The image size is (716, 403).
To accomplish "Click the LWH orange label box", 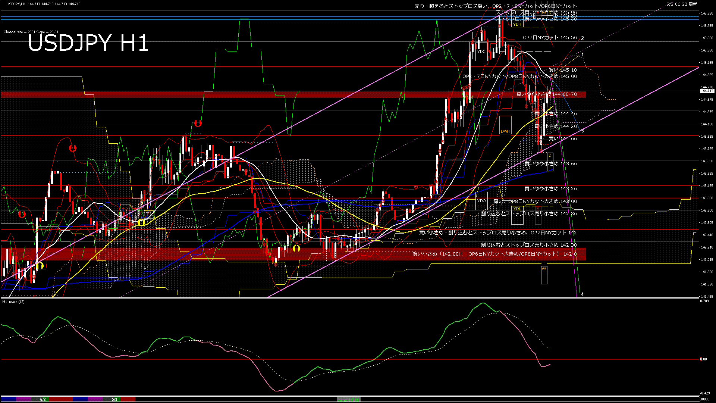I will (505, 131).
